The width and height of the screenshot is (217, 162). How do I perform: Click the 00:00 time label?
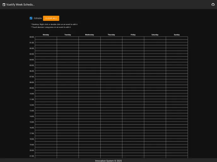tap(32, 37)
